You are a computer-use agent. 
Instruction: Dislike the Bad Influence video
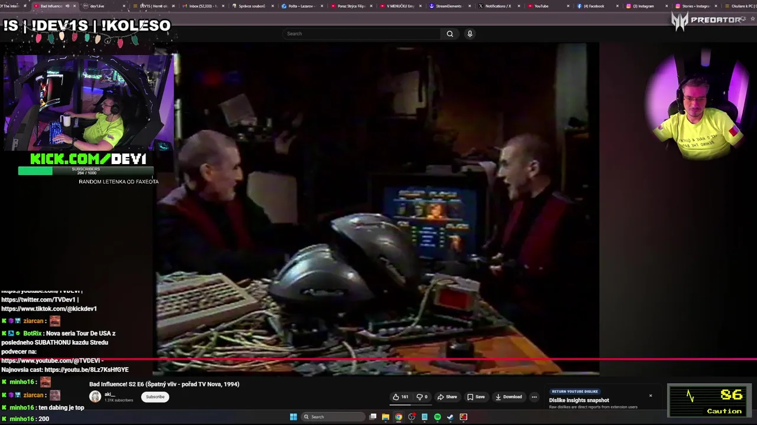[x=422, y=397]
